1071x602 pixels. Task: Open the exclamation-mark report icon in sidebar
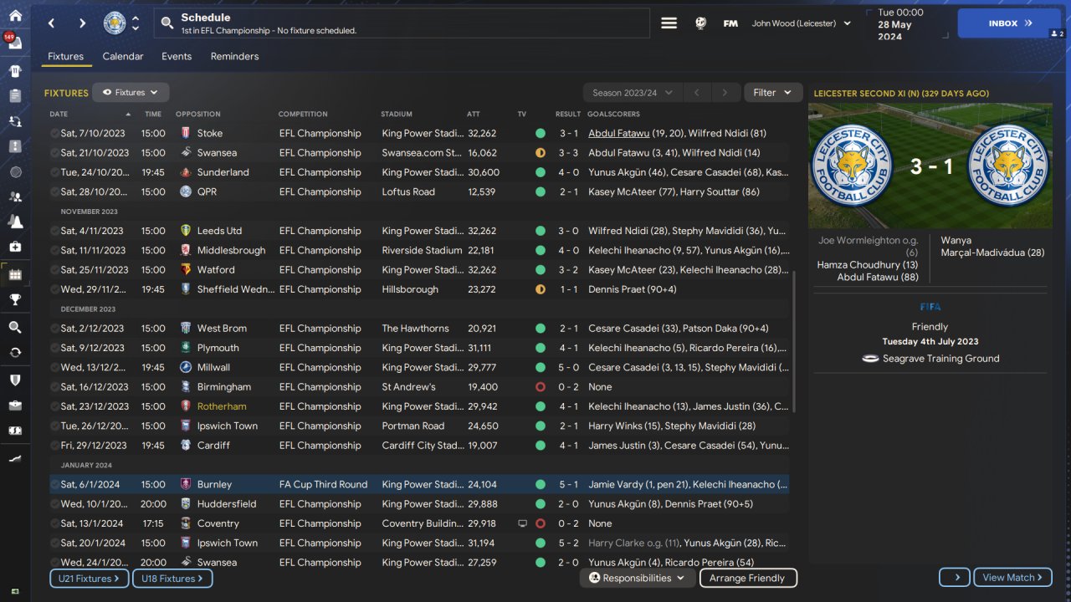[15, 146]
